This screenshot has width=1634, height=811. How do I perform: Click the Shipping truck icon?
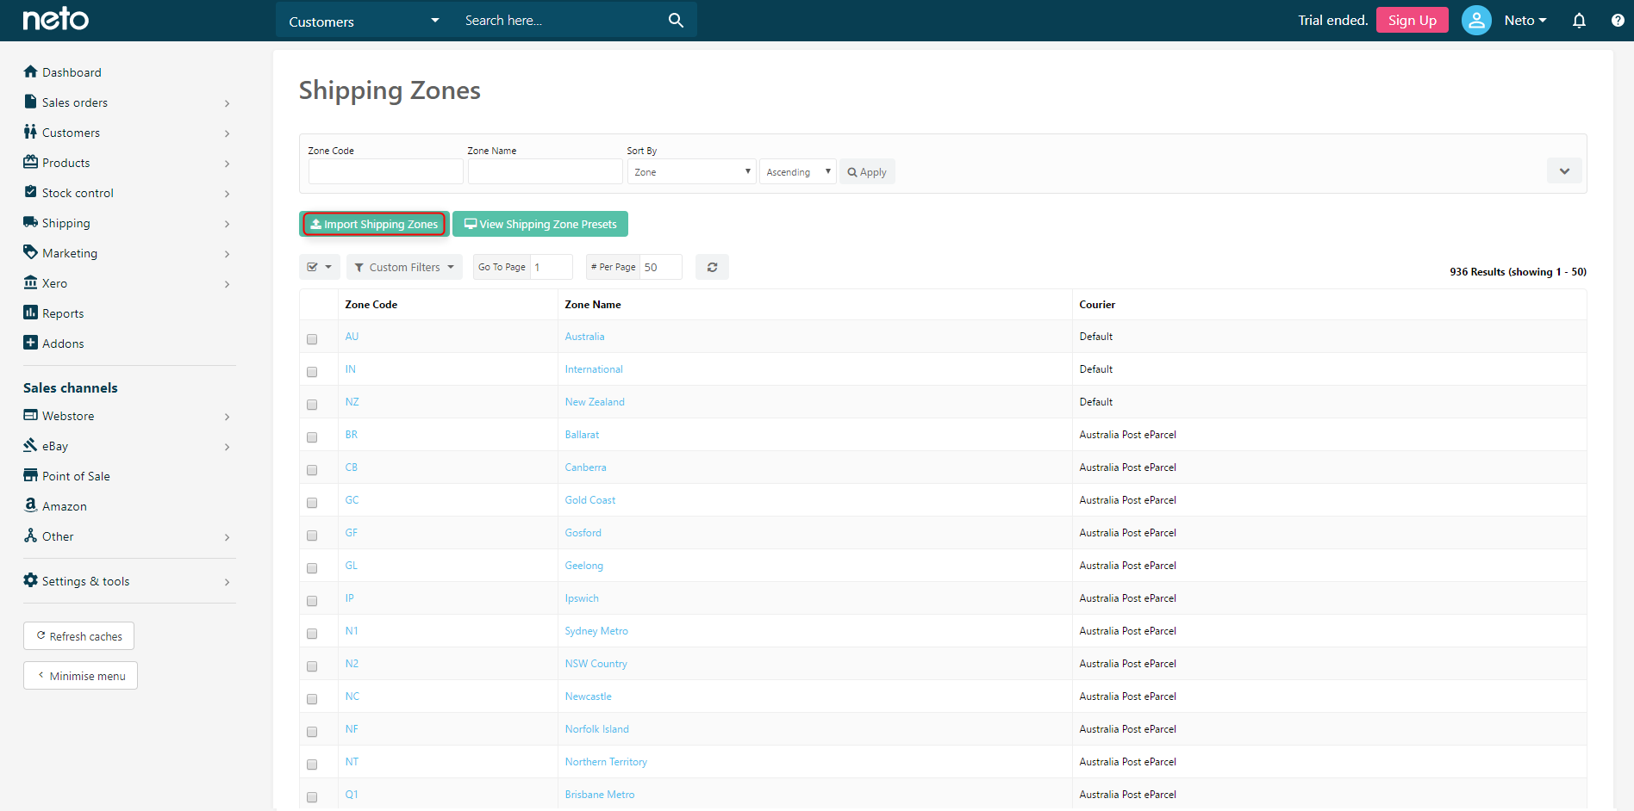pyautogui.click(x=31, y=222)
